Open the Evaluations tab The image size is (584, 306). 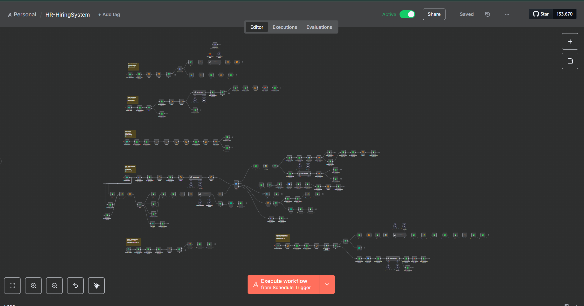pos(319,27)
